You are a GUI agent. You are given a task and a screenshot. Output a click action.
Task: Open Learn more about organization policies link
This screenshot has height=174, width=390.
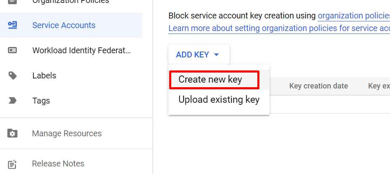(x=279, y=28)
